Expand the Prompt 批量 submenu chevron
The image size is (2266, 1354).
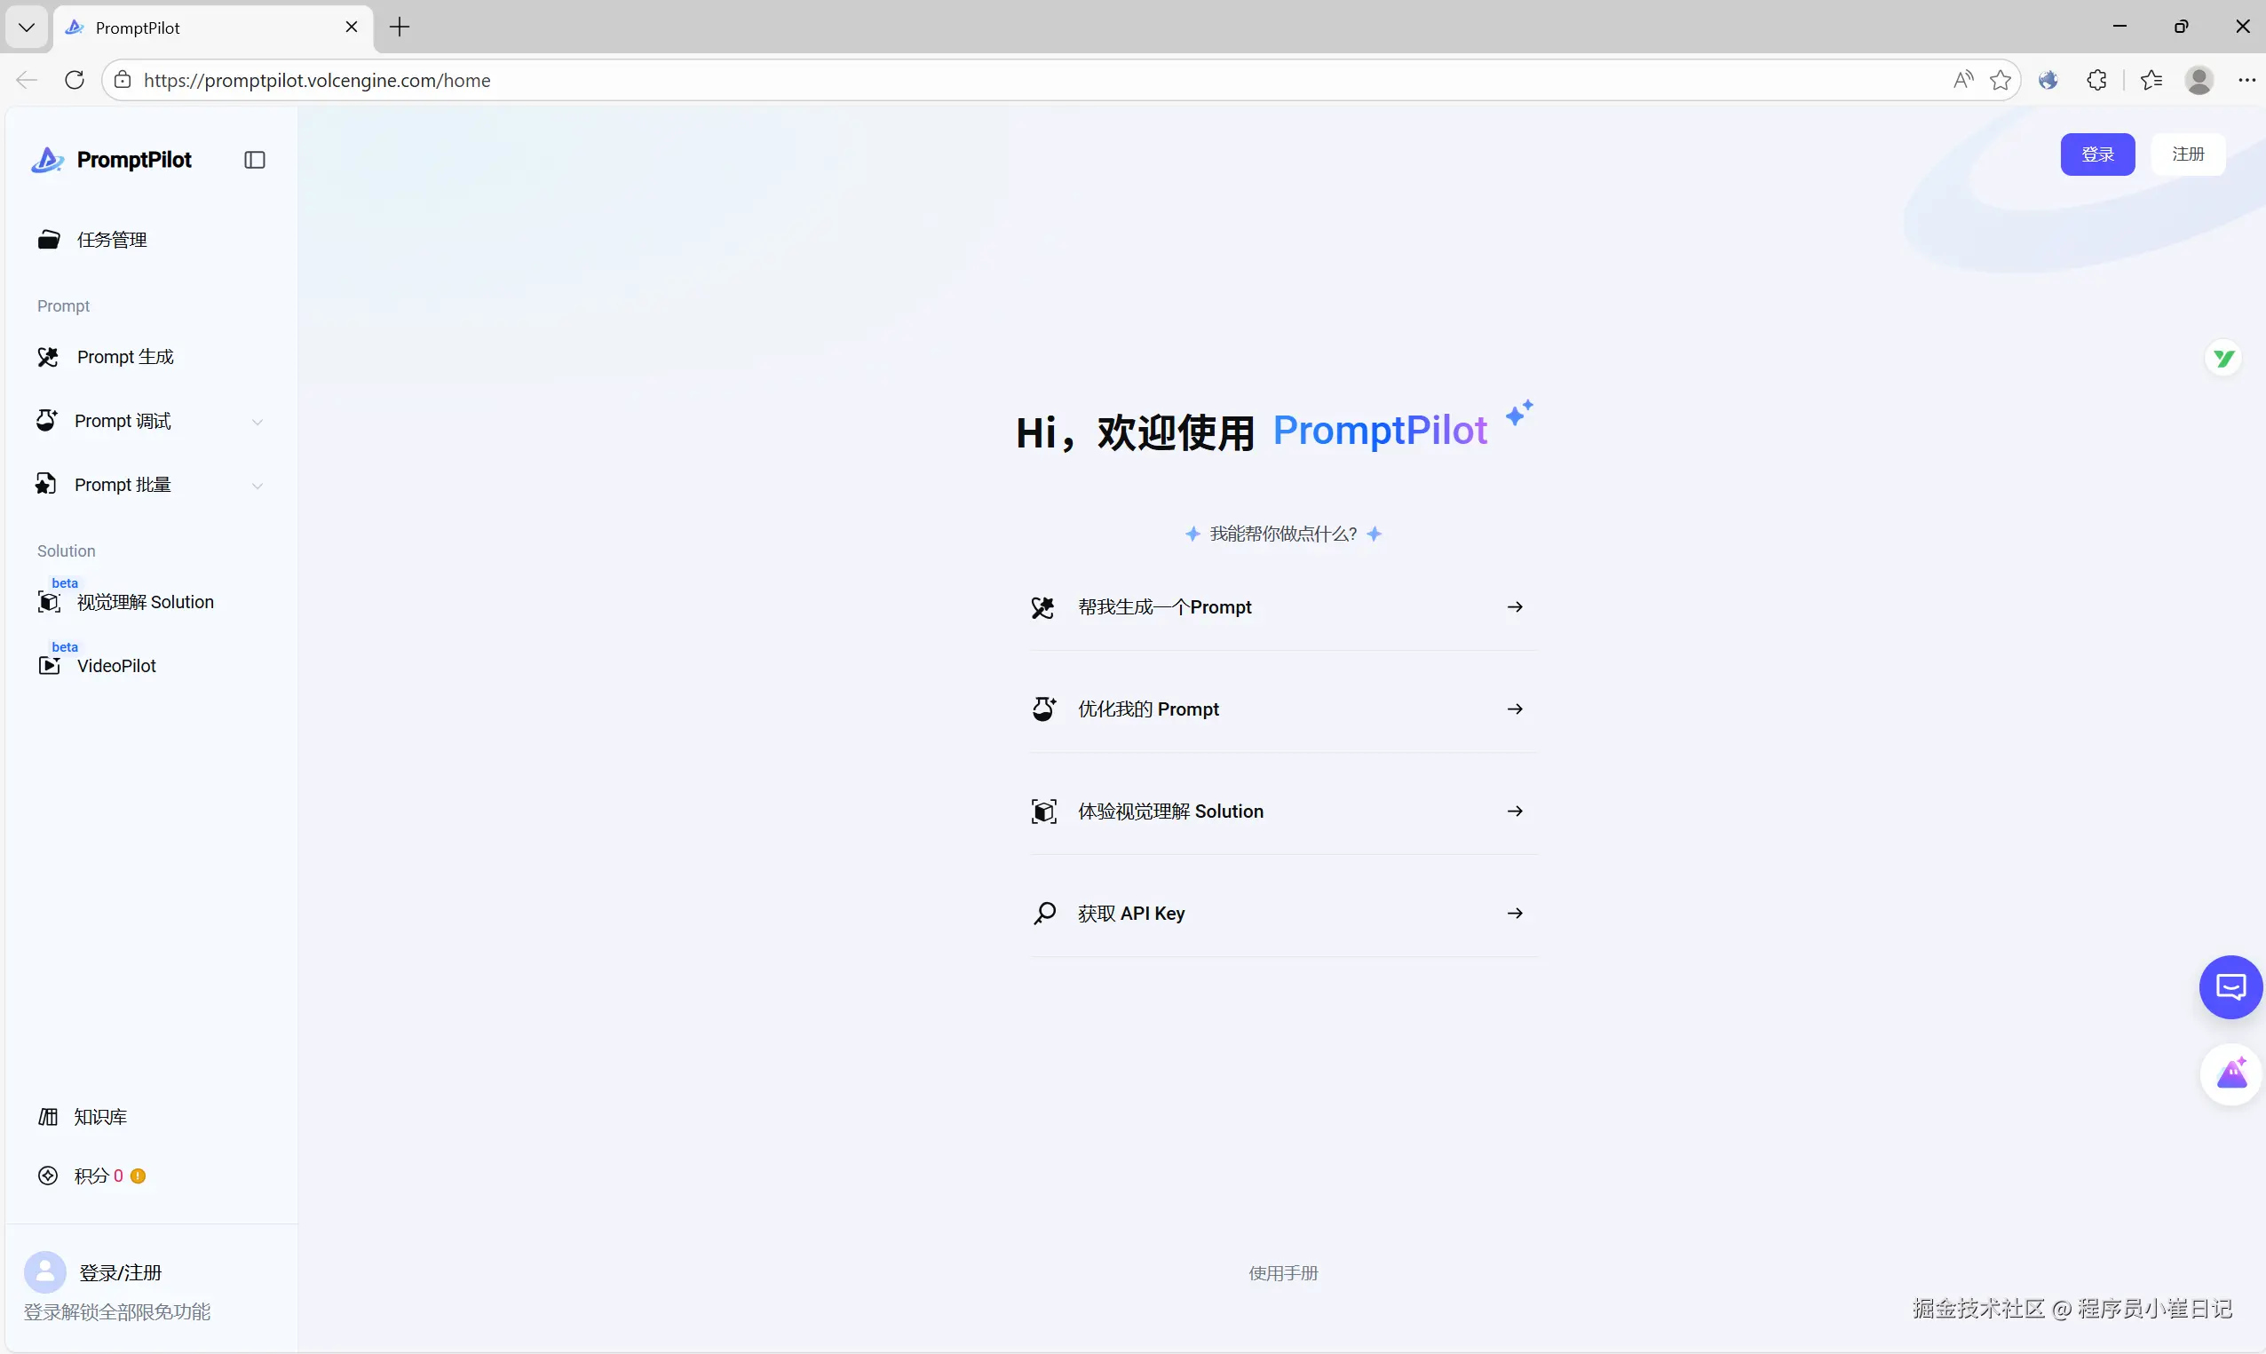click(x=257, y=486)
